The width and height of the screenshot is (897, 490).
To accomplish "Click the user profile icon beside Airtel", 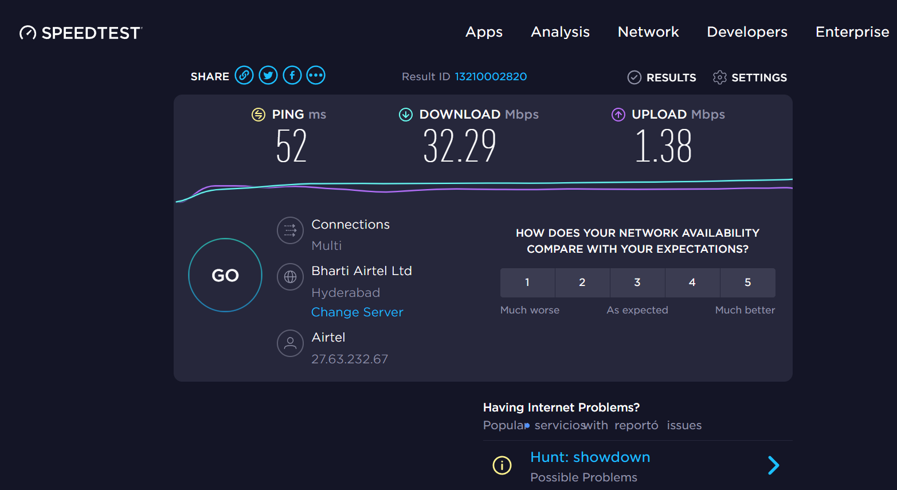I will pos(290,343).
